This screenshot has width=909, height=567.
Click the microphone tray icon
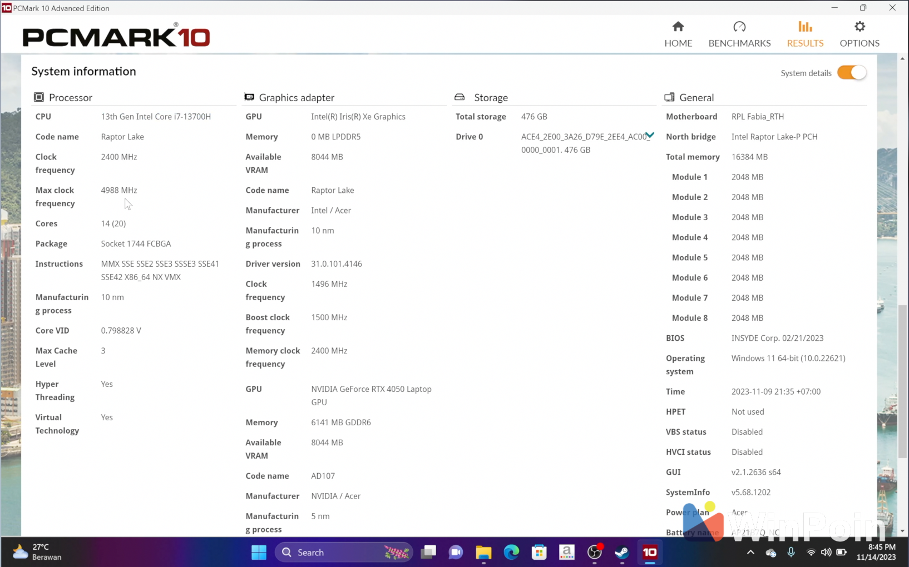point(791,553)
